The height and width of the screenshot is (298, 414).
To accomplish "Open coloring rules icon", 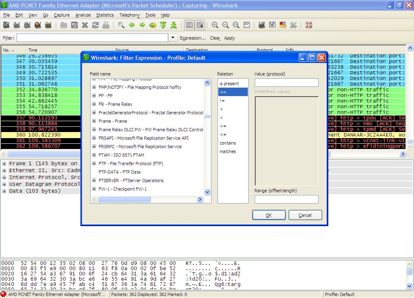I will pyautogui.click(x=283, y=25).
